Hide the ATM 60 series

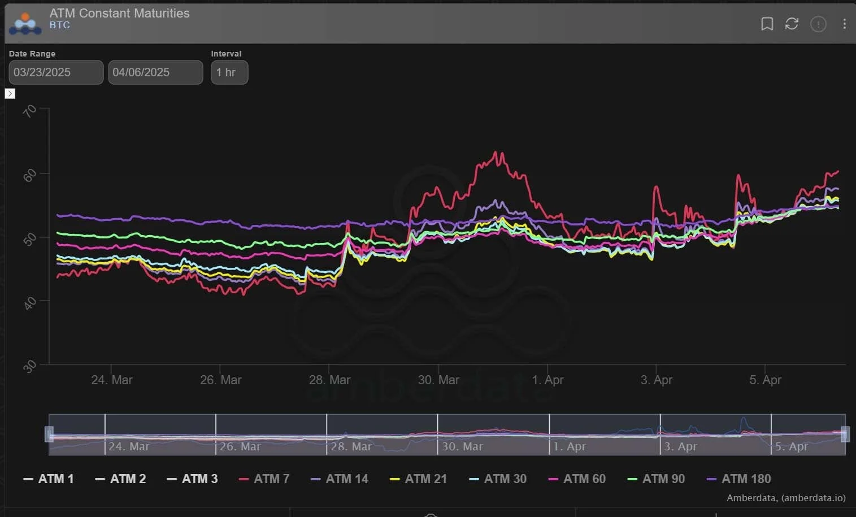576,479
